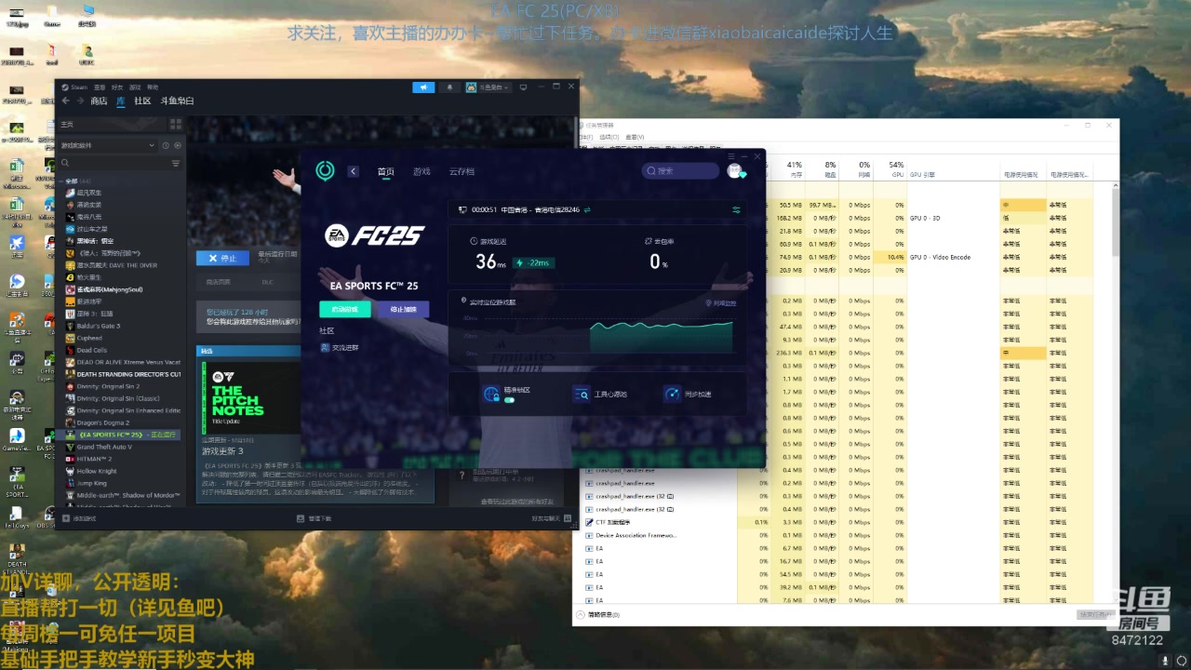Open Steam 社区 community tab
The width and height of the screenshot is (1191, 670).
142,100
